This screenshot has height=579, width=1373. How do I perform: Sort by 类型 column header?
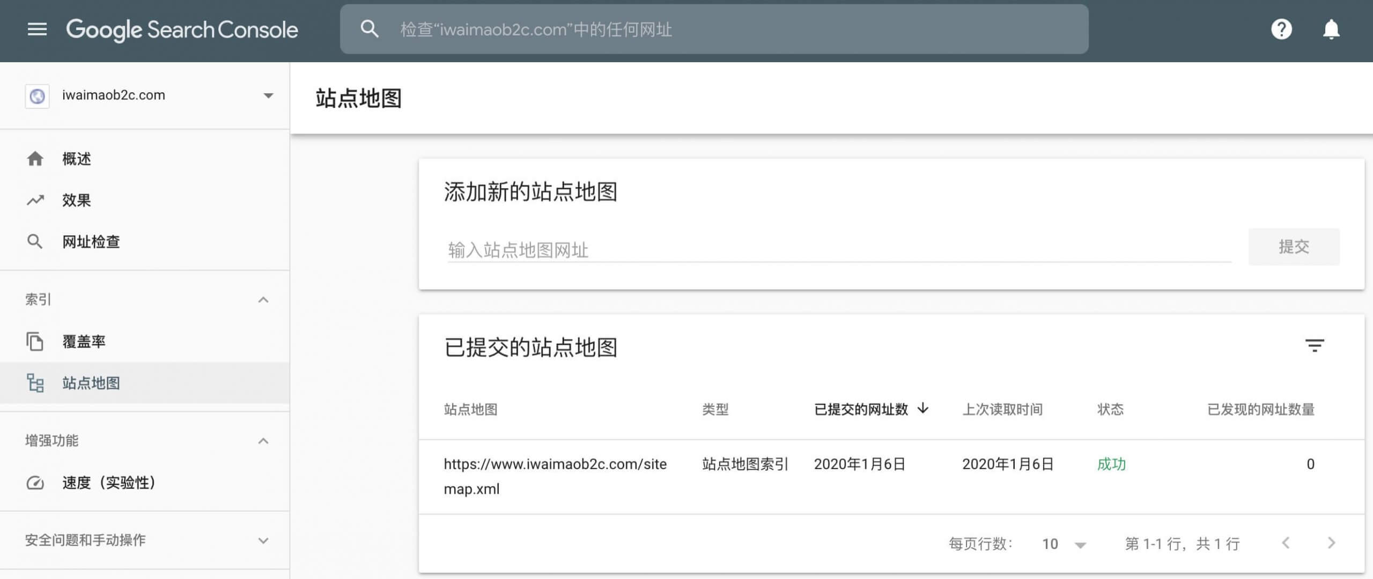pos(715,410)
